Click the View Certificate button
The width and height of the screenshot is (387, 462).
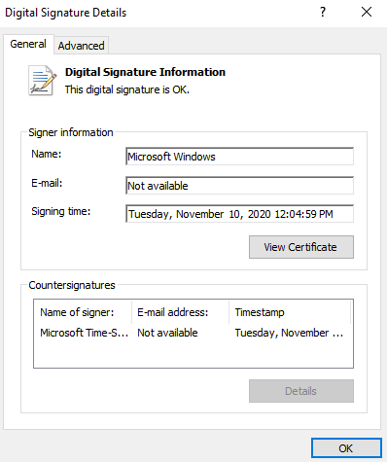[x=301, y=247]
